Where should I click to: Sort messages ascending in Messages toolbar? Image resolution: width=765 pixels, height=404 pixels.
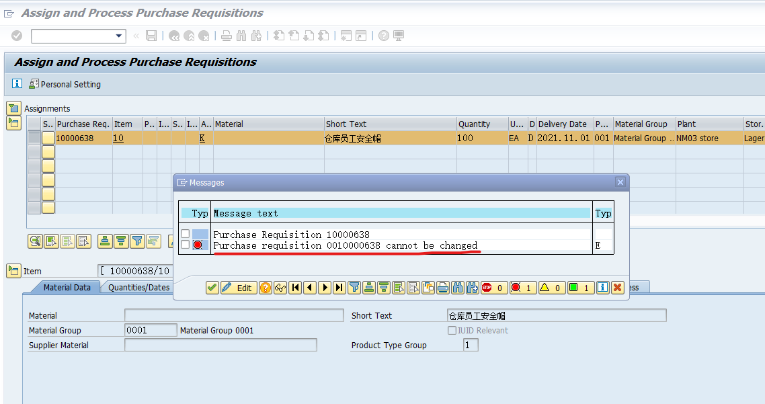click(369, 288)
